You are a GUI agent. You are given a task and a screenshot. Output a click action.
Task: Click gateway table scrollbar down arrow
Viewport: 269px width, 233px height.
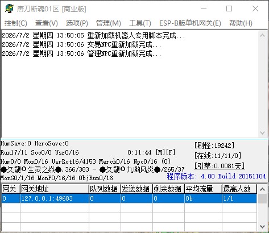coord(263,226)
